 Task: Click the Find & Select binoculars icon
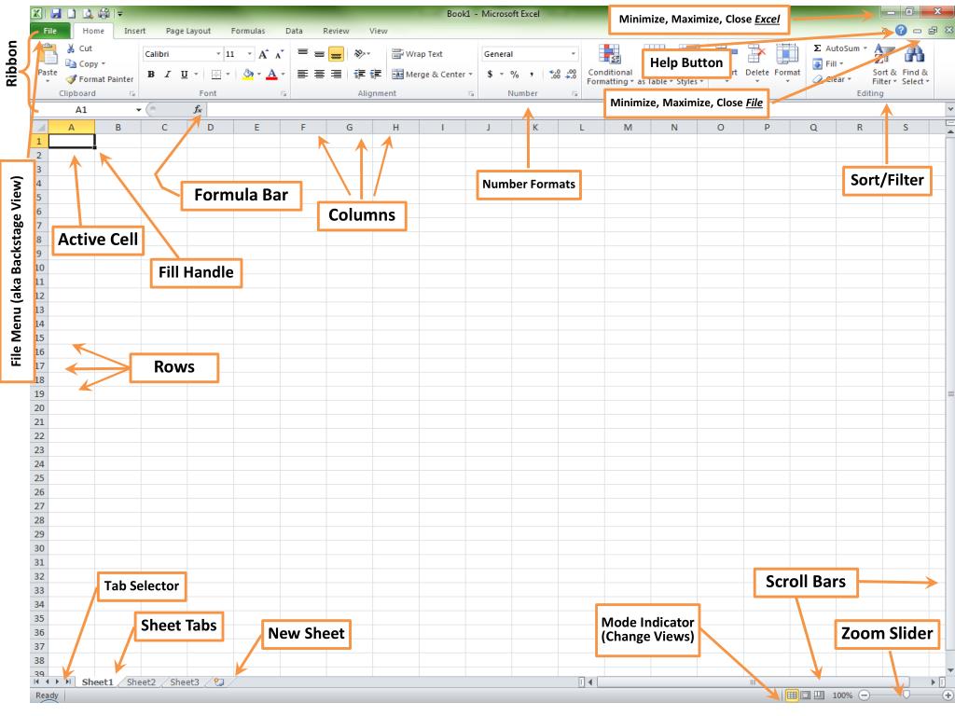[x=914, y=54]
